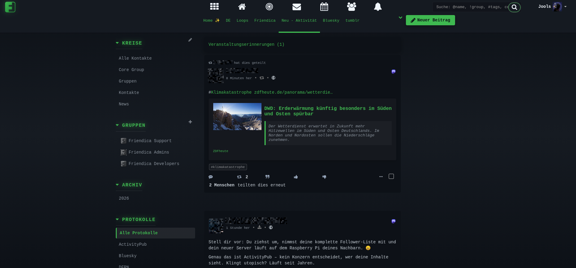Dislike the Klimakatastrophe post

[324, 177]
